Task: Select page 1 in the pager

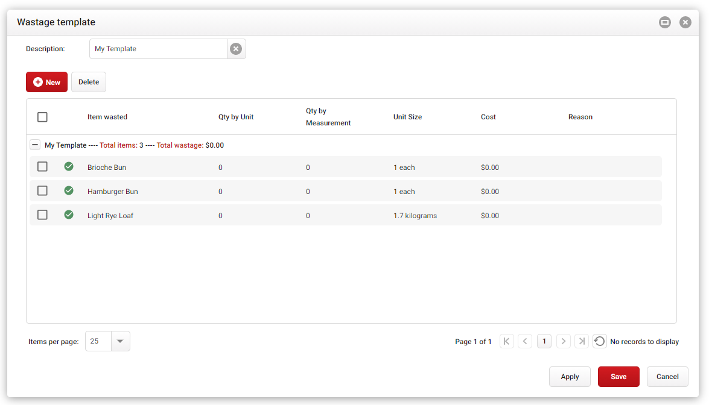Action: (x=544, y=341)
